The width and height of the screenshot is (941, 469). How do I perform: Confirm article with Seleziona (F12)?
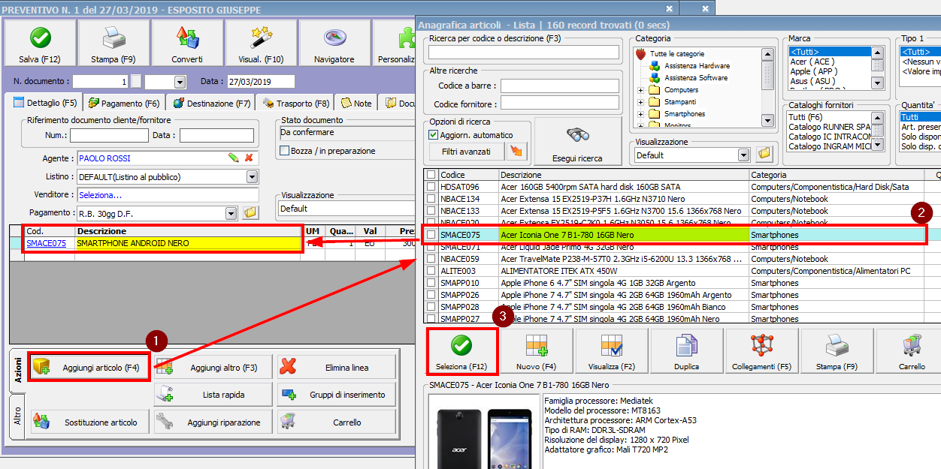tap(462, 352)
